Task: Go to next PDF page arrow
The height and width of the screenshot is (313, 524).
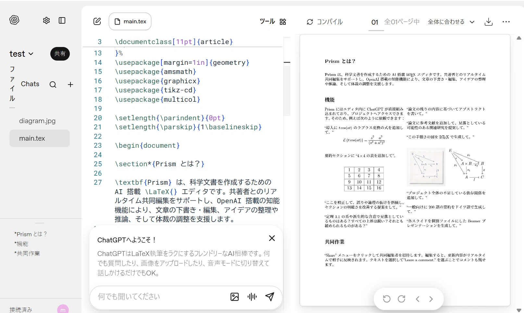Action: [431, 299]
